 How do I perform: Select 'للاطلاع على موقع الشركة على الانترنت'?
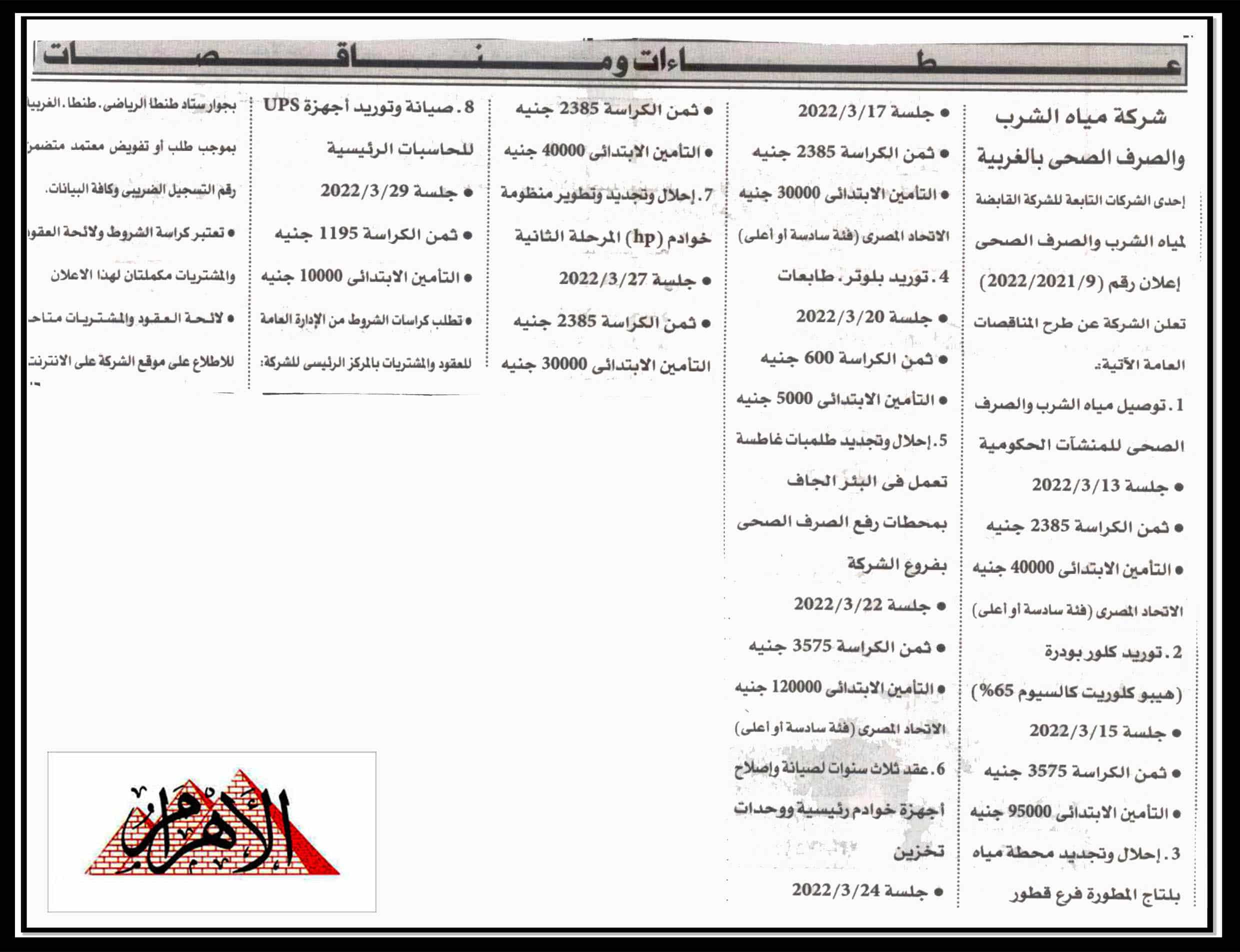click(x=131, y=361)
